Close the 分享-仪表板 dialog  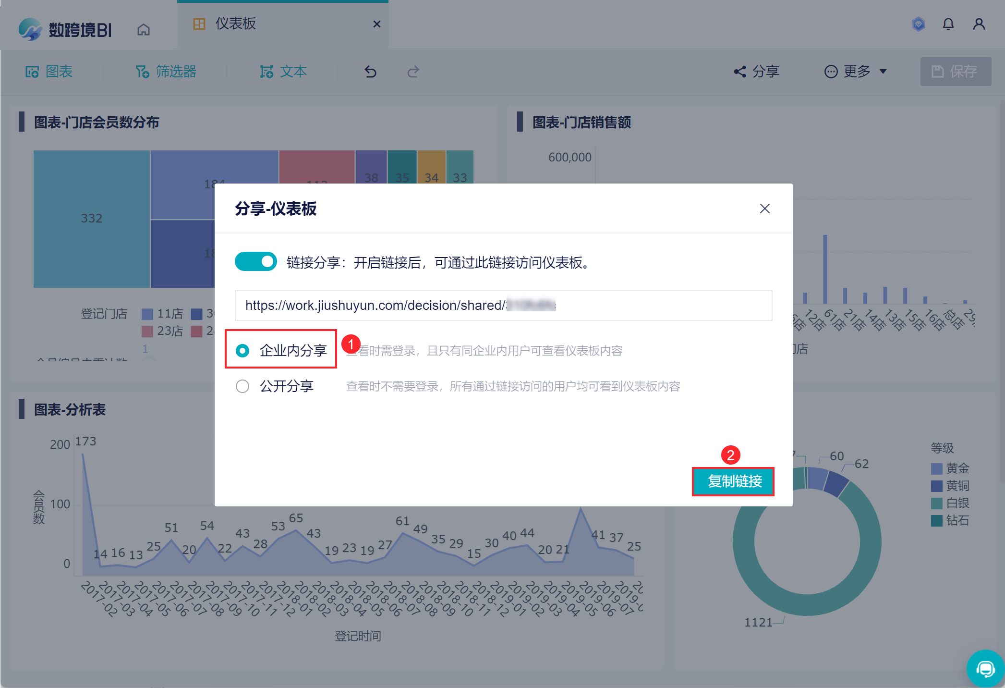tap(764, 209)
